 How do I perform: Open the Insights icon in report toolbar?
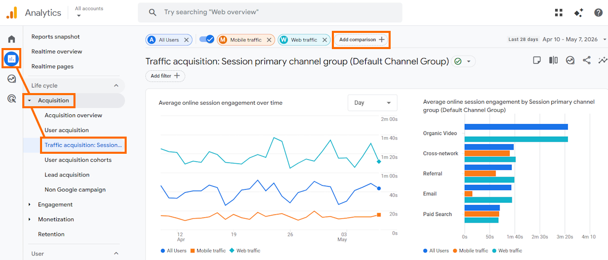click(x=570, y=61)
